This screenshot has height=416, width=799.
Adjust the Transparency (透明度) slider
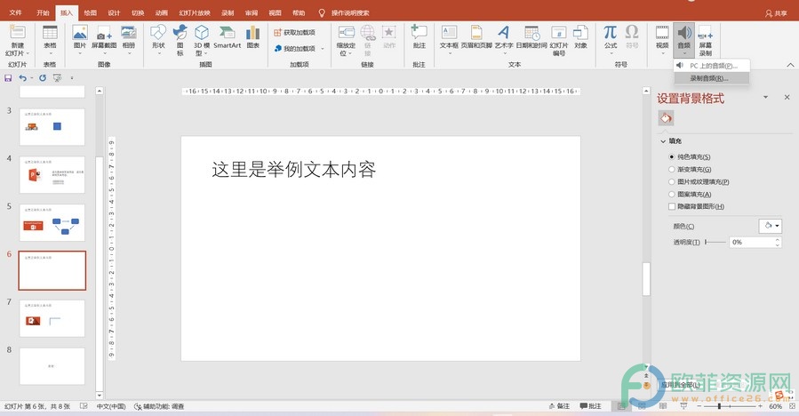[715, 242]
